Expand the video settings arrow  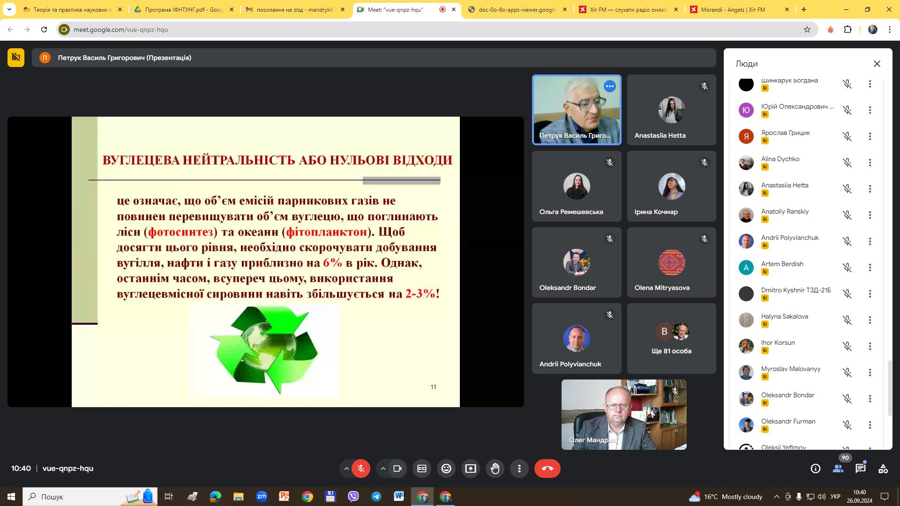(383, 469)
